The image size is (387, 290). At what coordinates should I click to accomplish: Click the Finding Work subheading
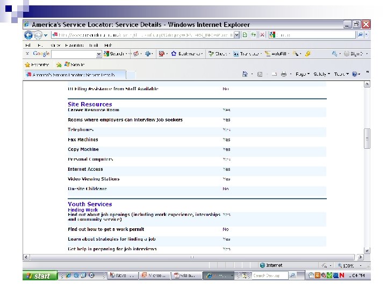tap(83, 210)
